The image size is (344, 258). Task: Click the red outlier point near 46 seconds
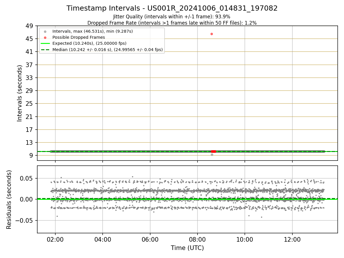pyautogui.click(x=212, y=34)
